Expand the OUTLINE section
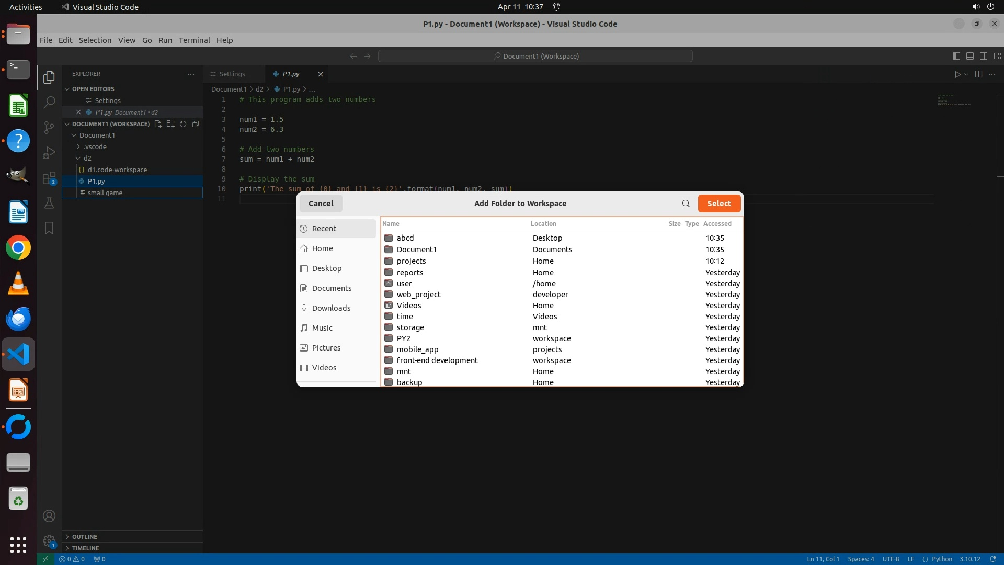 click(85, 537)
